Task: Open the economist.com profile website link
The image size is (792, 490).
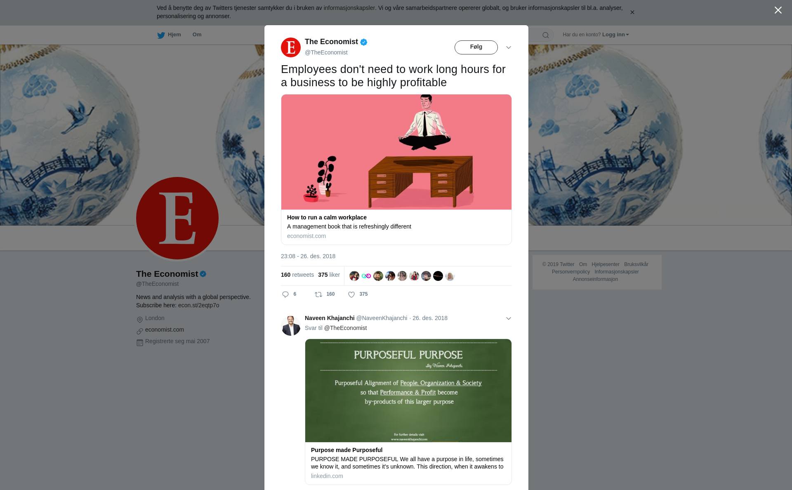Action: [x=165, y=330]
